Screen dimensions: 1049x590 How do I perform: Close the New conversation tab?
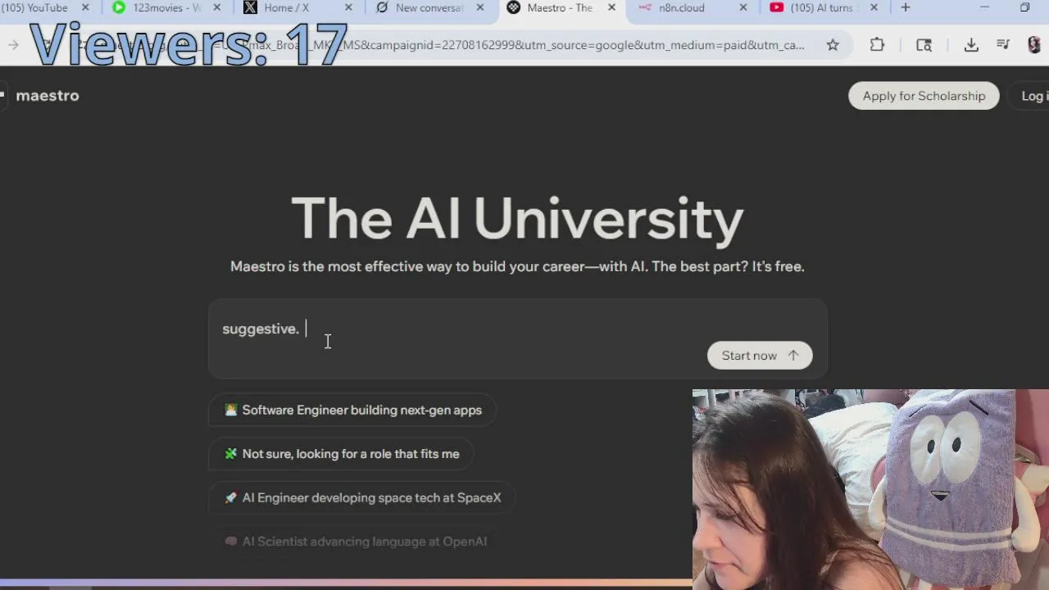(x=479, y=8)
